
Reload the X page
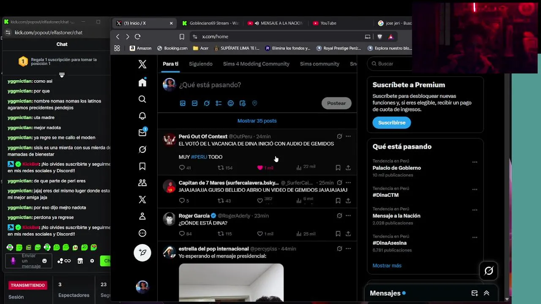coord(137,37)
